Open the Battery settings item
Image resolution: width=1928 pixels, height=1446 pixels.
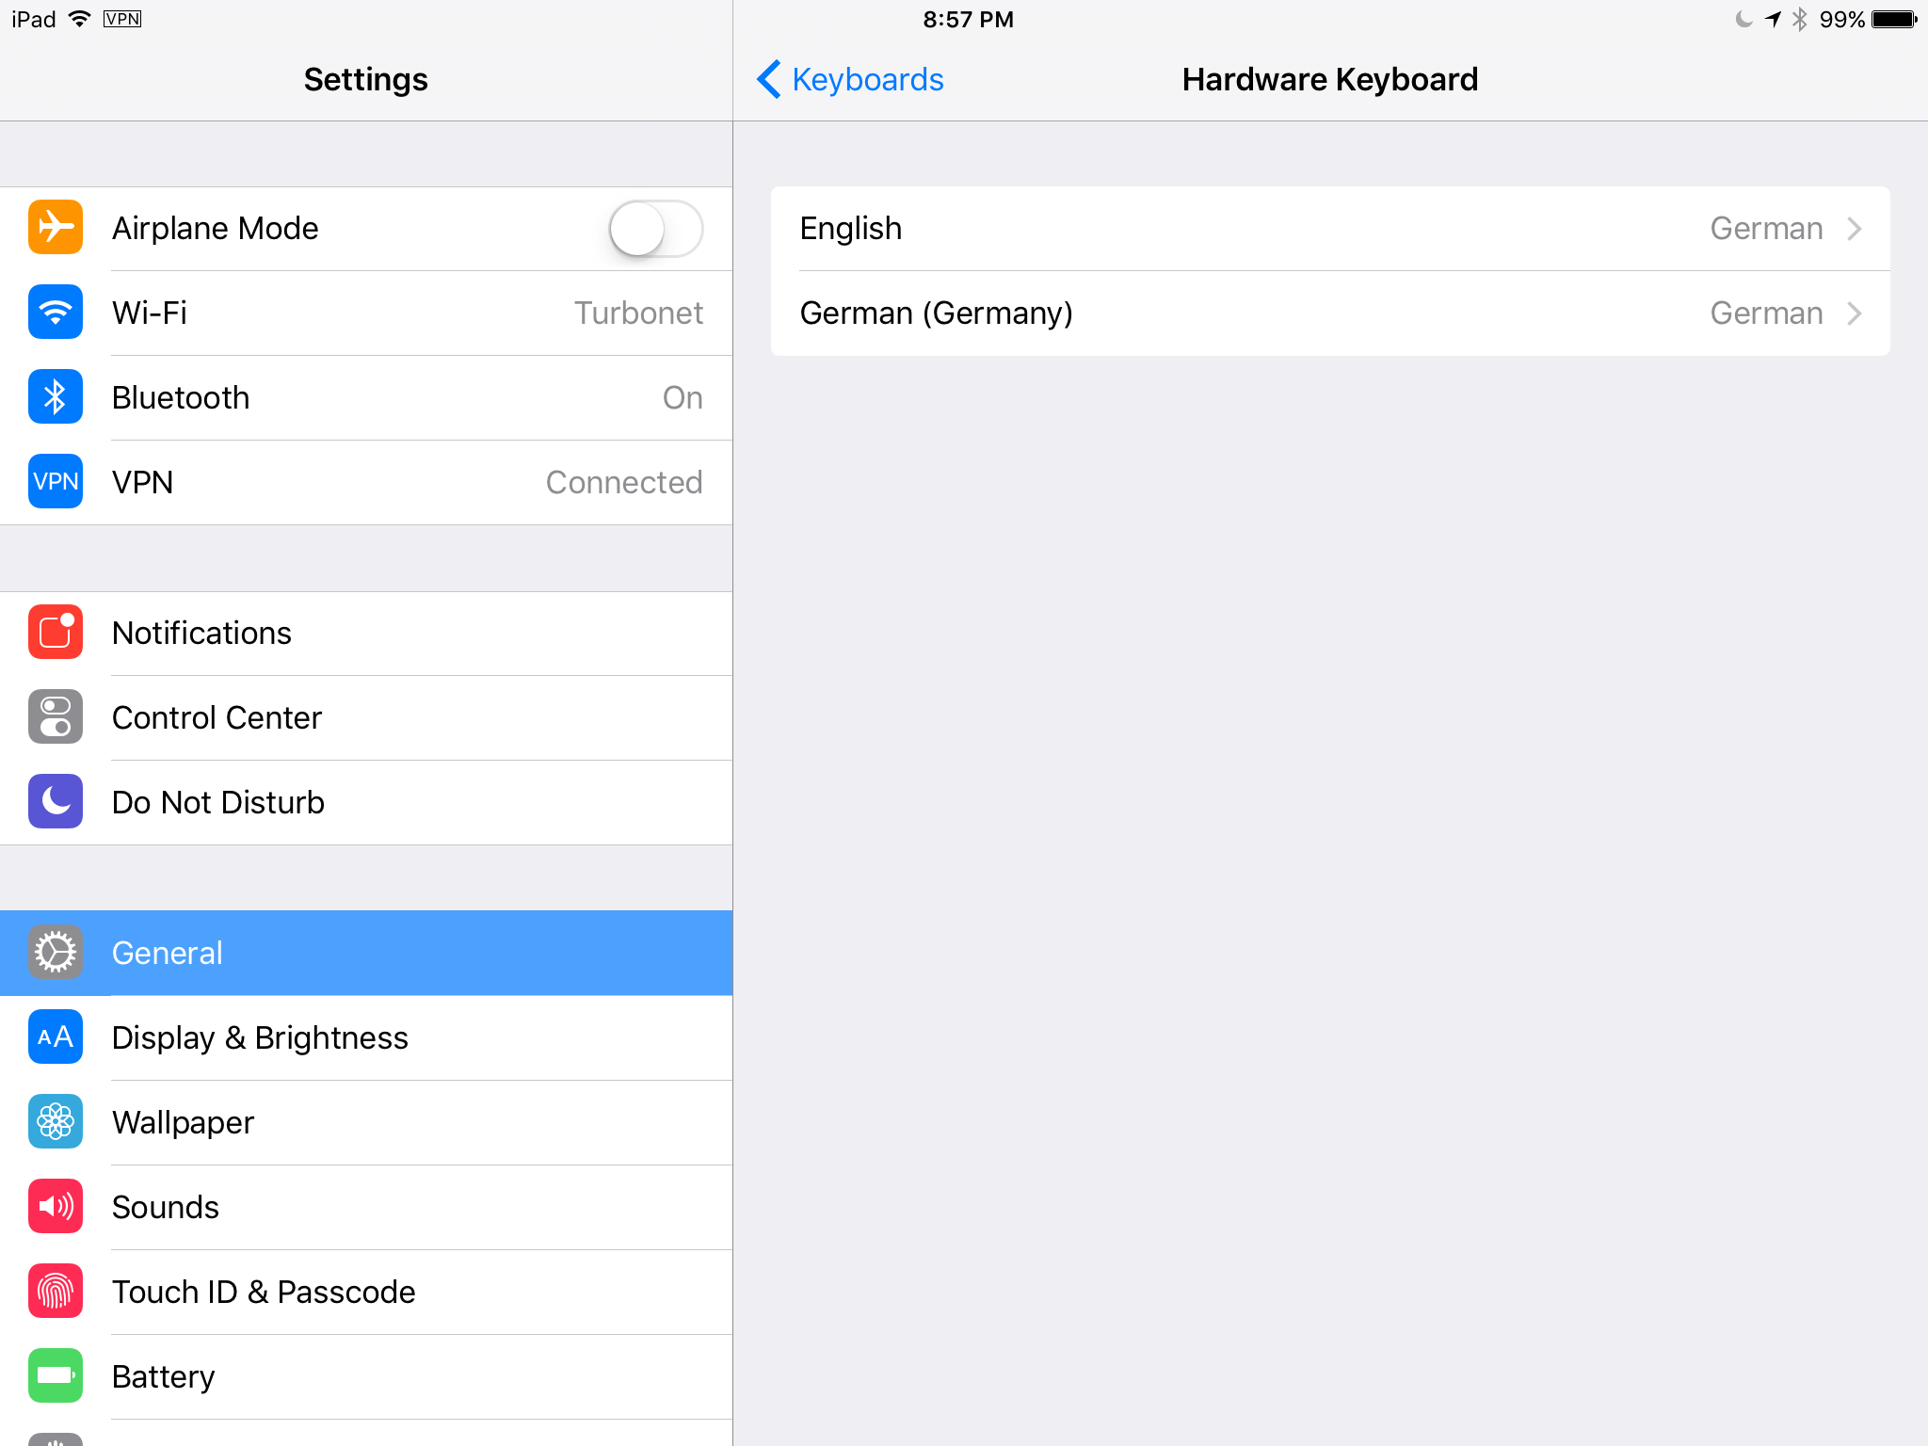tap(164, 1376)
